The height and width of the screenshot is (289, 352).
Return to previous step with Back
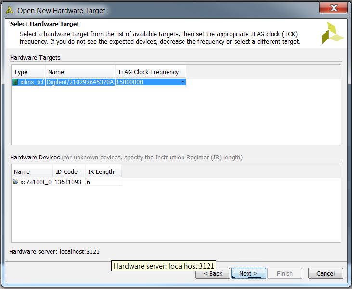coord(212,273)
